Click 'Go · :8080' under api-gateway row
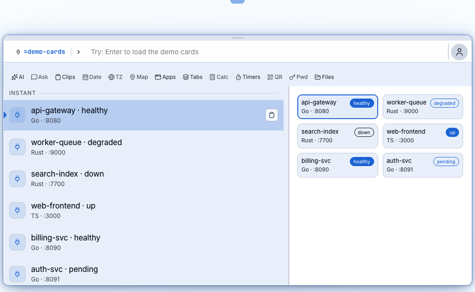 [x=46, y=121]
